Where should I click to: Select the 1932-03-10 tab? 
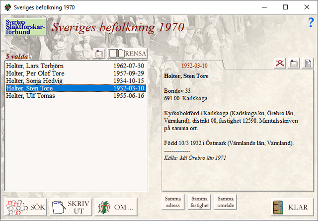pos(194,66)
